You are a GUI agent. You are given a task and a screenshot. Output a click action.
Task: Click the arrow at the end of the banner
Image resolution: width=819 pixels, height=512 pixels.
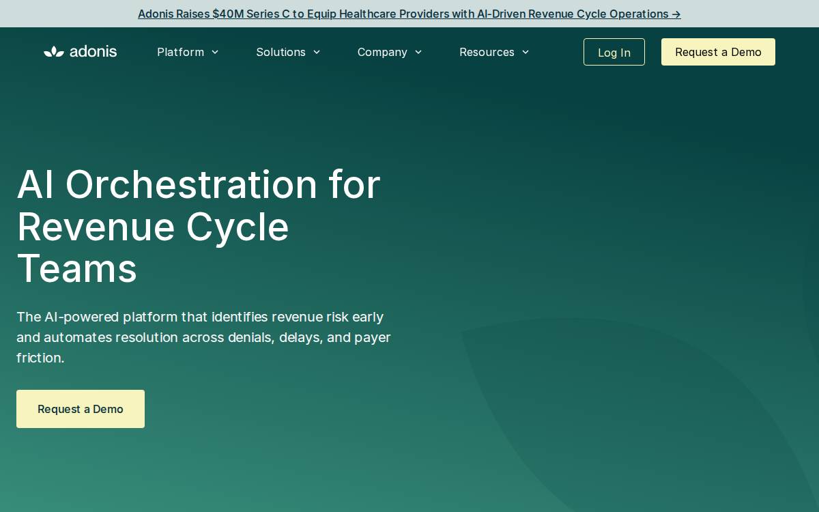pyautogui.click(x=676, y=14)
